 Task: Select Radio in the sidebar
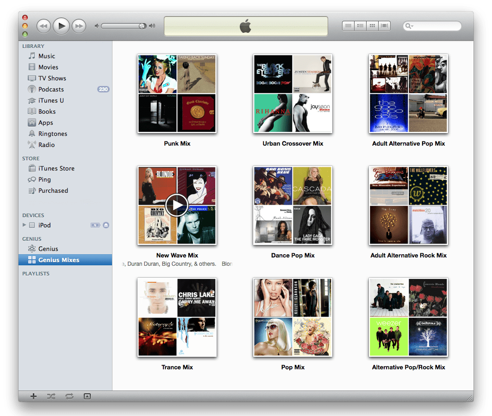(46, 145)
